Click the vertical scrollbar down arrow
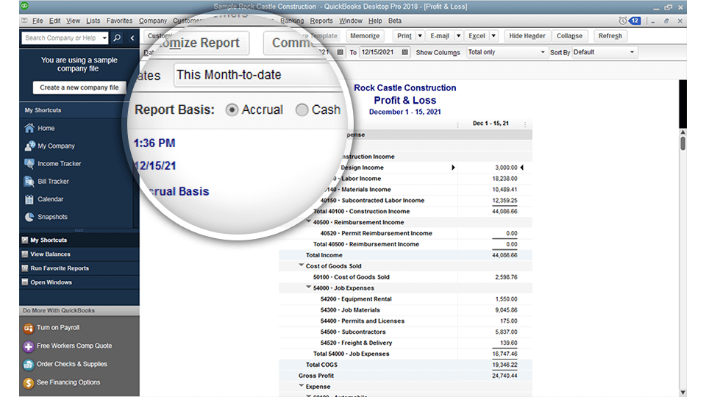The height and width of the screenshot is (397, 706). pyautogui.click(x=682, y=393)
